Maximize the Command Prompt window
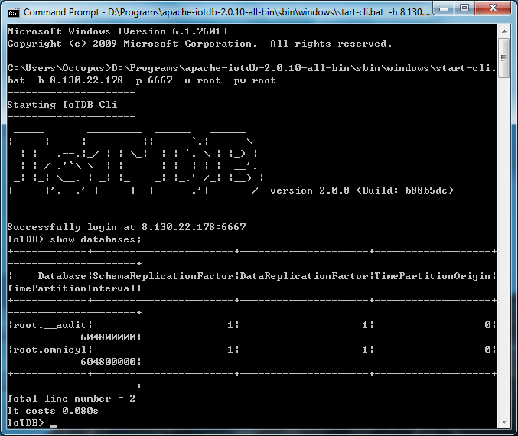The width and height of the screenshot is (518, 436). coord(464,8)
